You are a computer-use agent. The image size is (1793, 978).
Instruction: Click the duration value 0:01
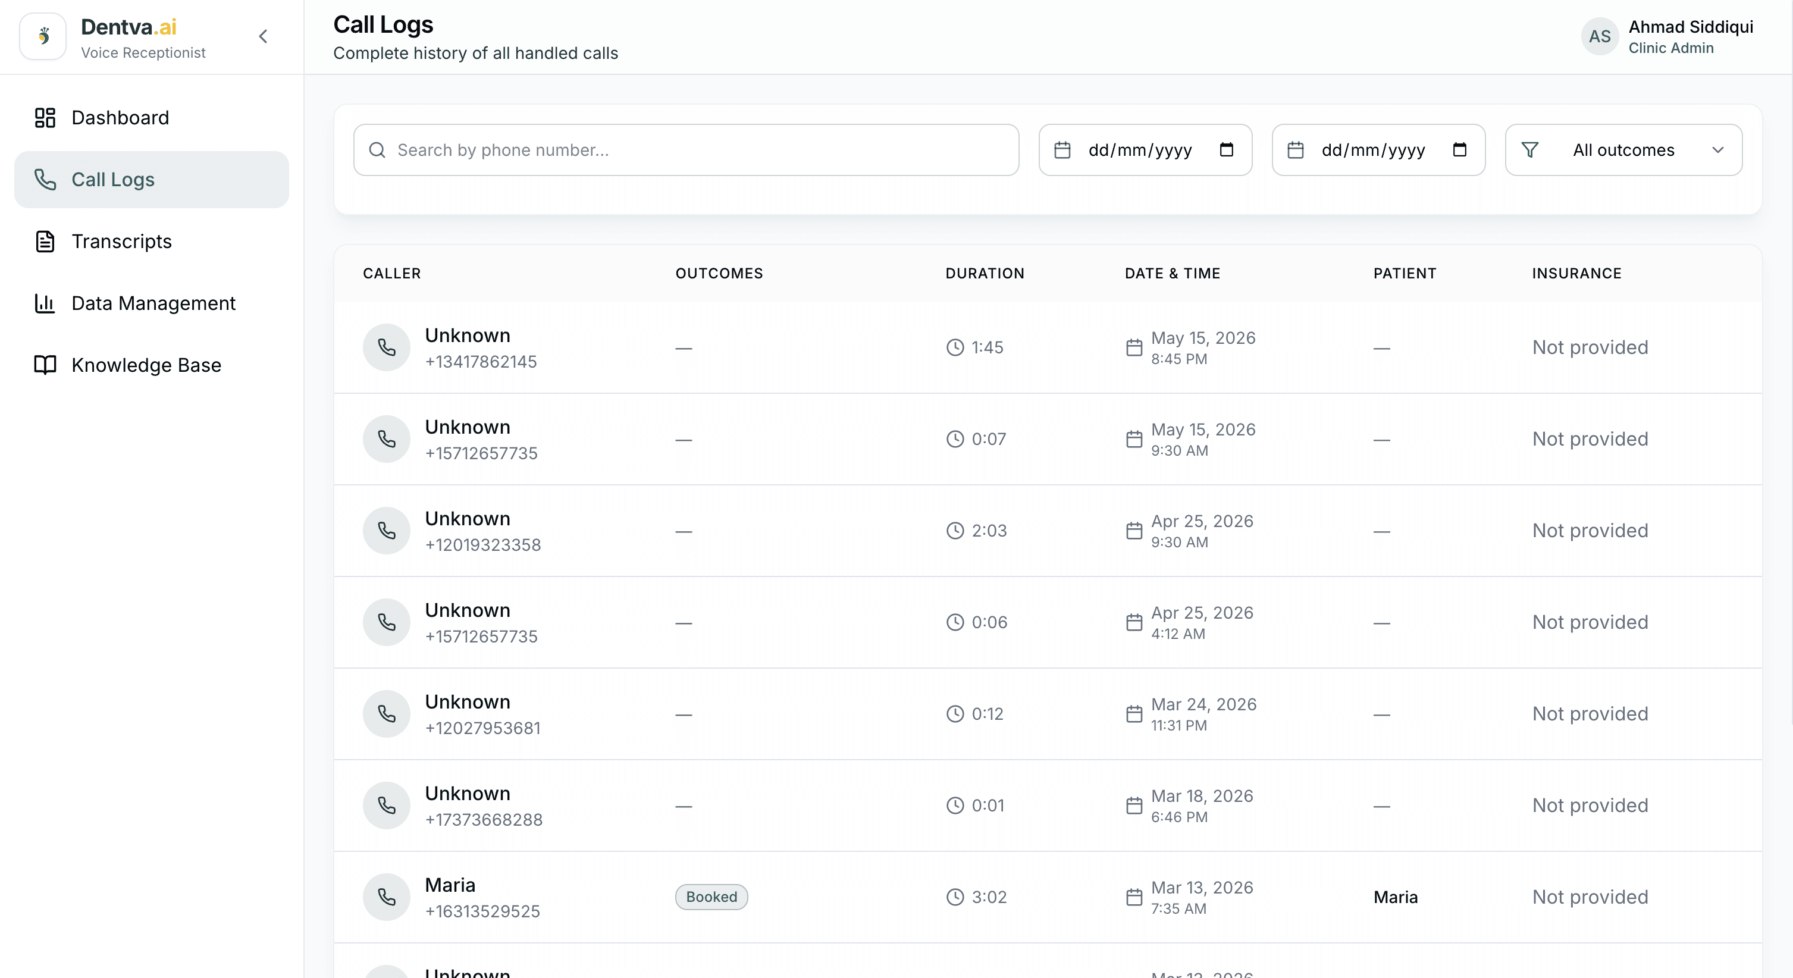(x=988, y=805)
